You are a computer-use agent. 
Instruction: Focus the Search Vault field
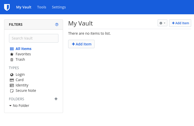34,38
